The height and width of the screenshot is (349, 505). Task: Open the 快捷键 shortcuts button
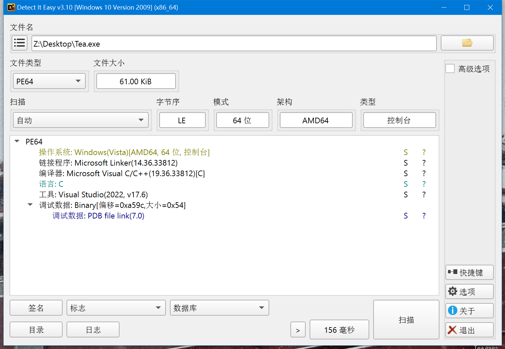click(x=469, y=272)
